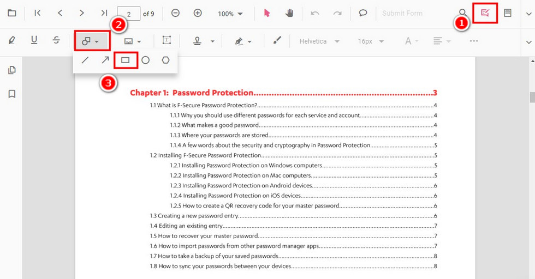Expand the annotation toolbar overflow chevron
Screen dimensions: 535x279
tap(528, 43)
